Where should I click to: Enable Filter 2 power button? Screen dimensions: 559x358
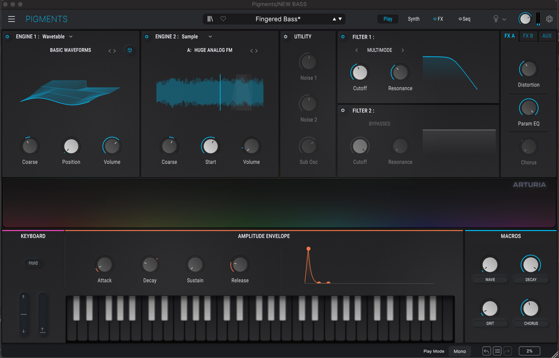343,110
